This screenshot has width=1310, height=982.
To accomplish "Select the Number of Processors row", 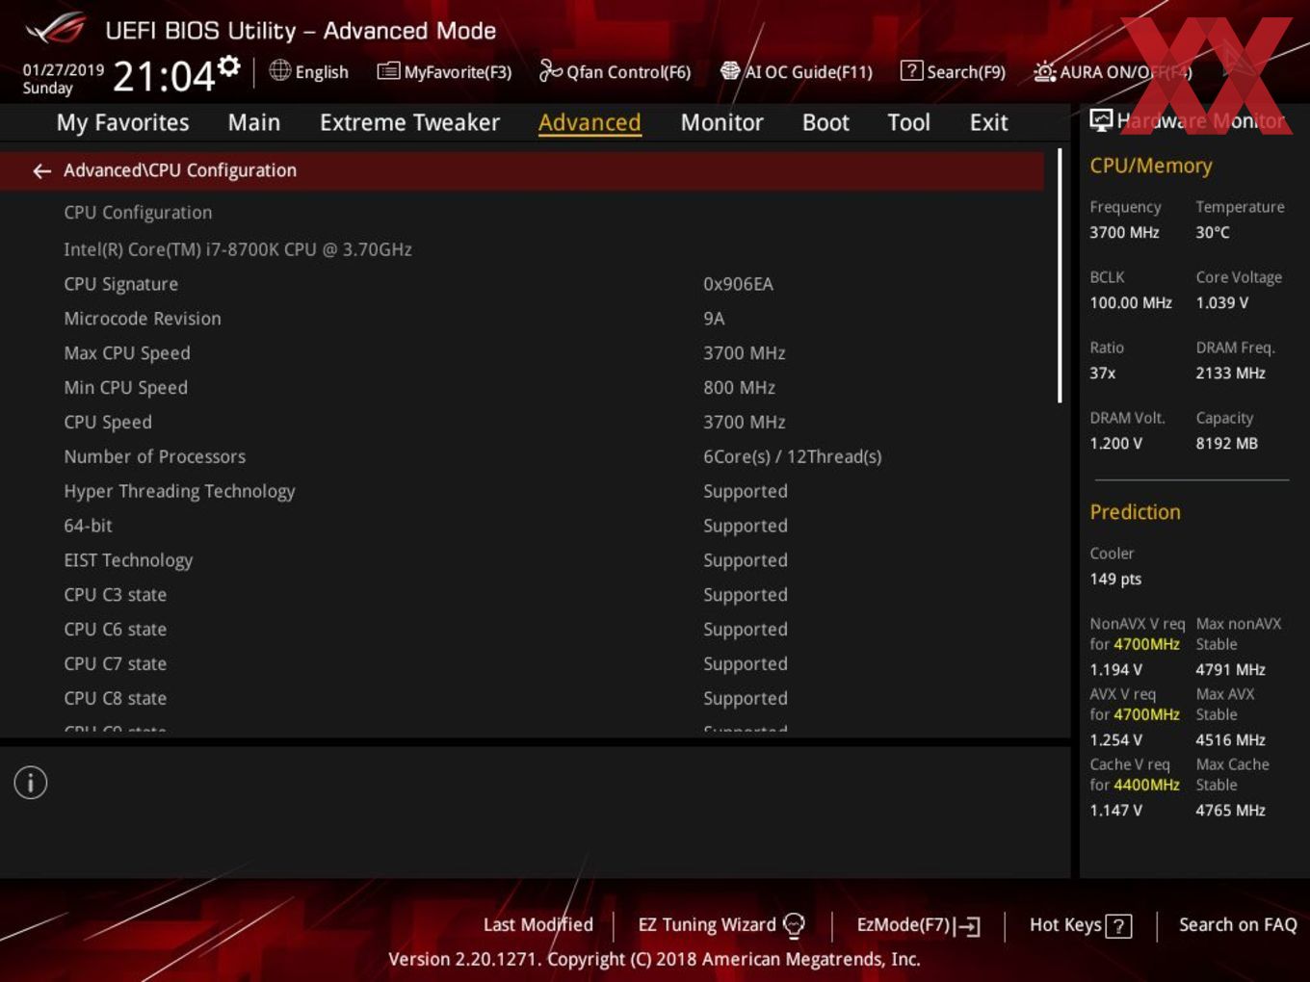I will point(522,456).
